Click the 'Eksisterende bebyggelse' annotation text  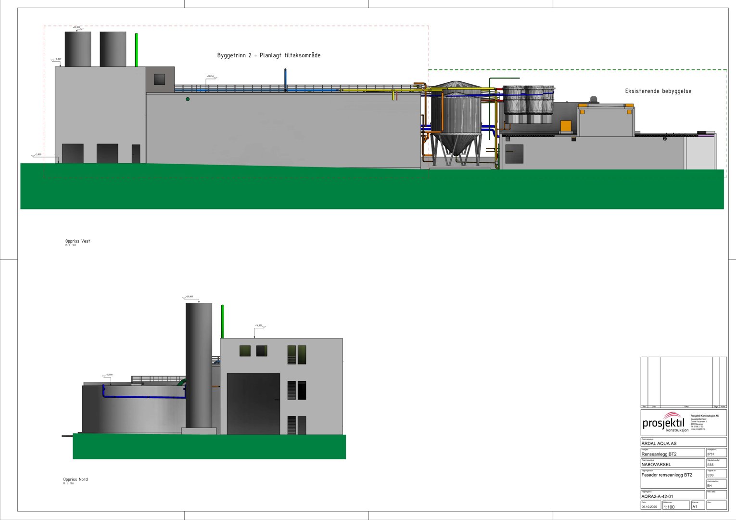(658, 91)
